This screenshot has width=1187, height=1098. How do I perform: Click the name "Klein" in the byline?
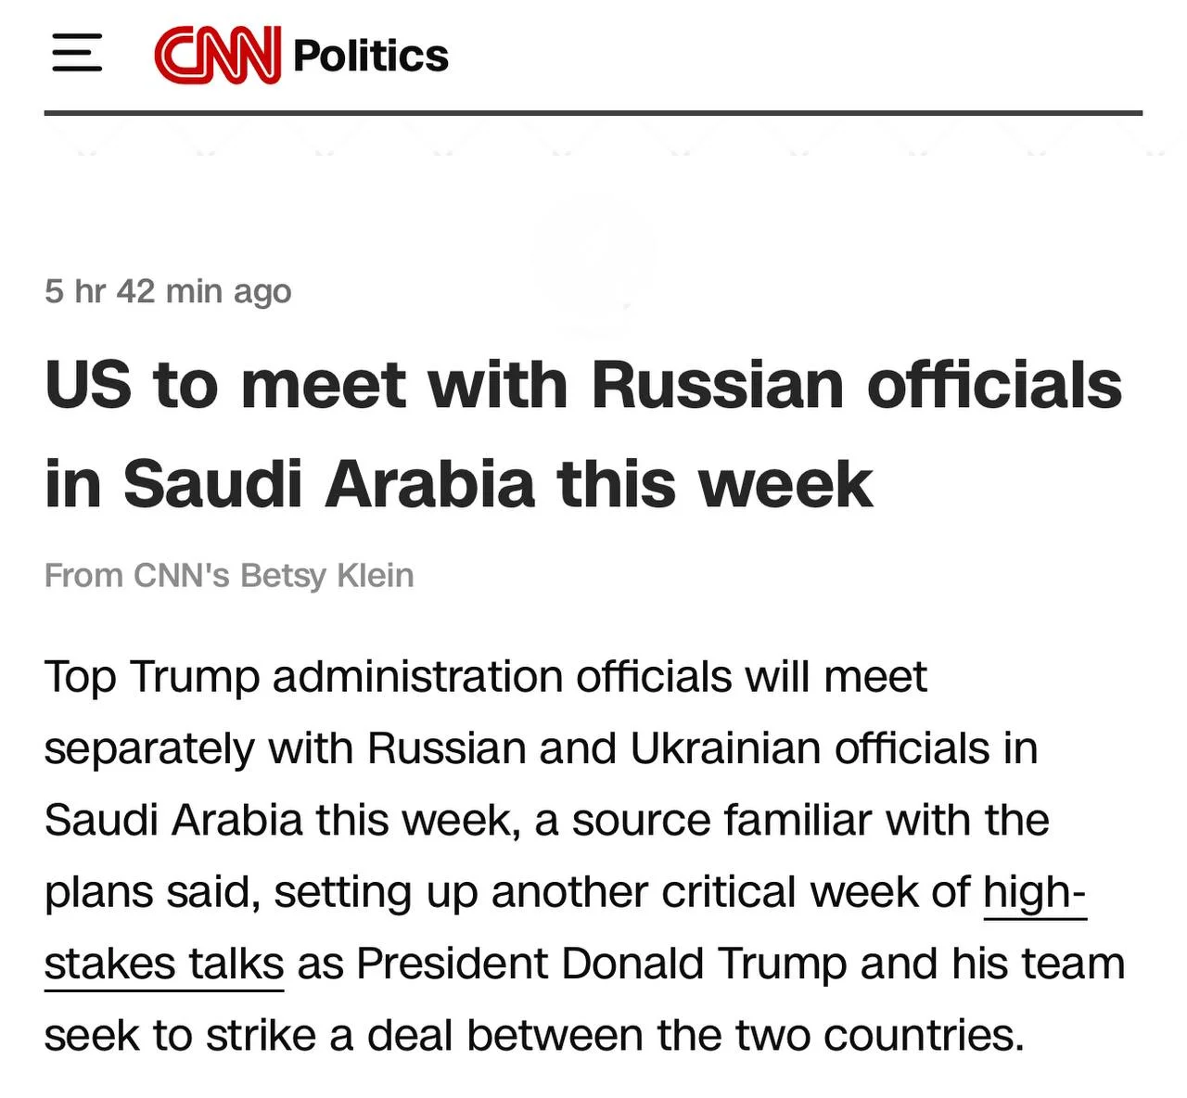[376, 575]
